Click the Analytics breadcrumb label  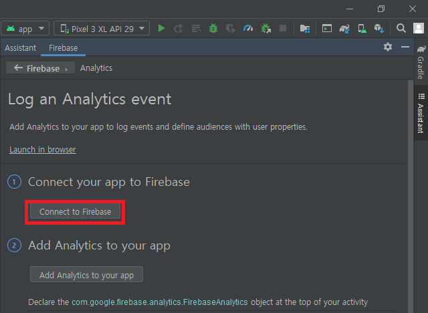(96, 68)
